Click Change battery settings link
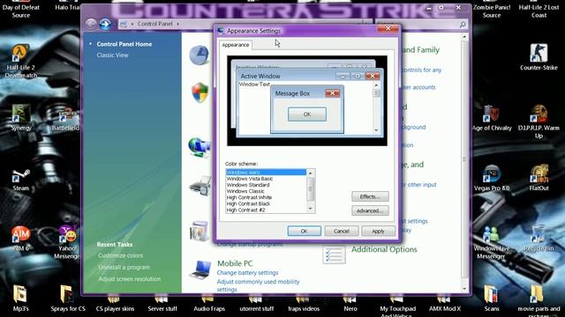Screen dimensions: 565x317 pos(247,273)
